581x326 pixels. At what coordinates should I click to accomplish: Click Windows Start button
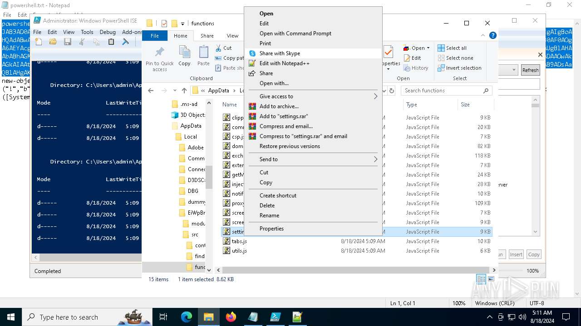tap(11, 317)
